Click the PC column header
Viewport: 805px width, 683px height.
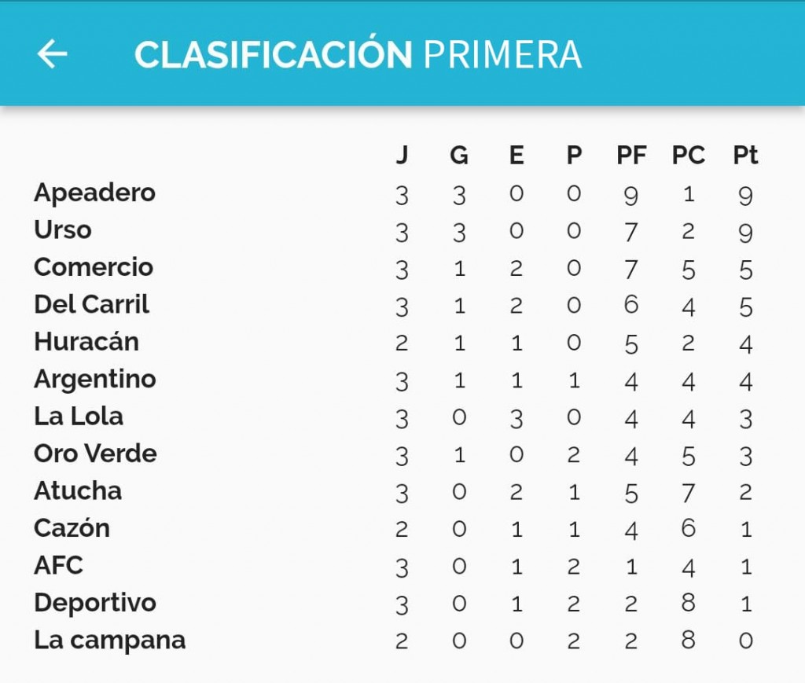pos(688,156)
